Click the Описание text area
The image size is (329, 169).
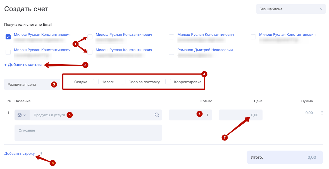tap(88, 132)
